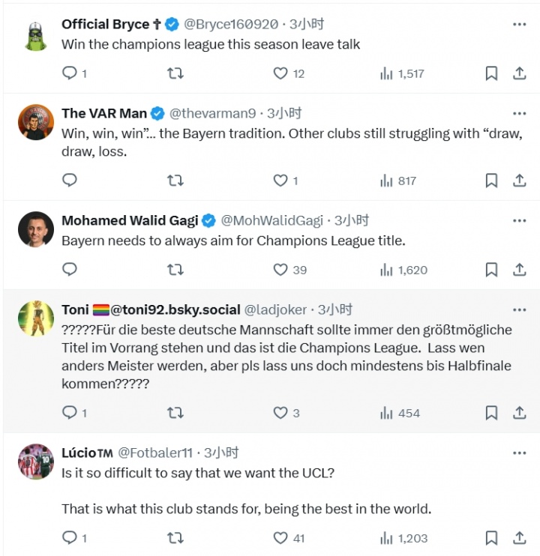Open Official Bryce's profile avatar
The height and width of the screenshot is (556, 540).
(x=36, y=33)
